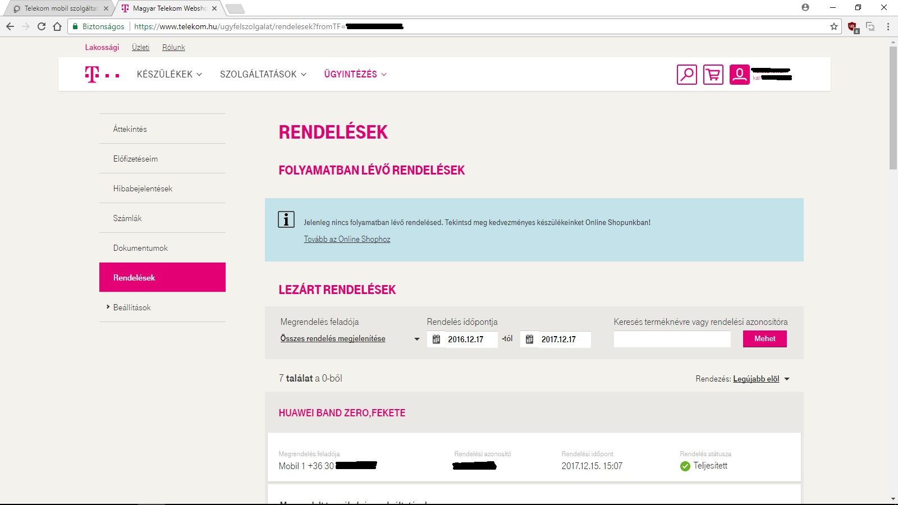
Task: Select the Magyar Telekom Webshop tab
Action: click(169, 8)
